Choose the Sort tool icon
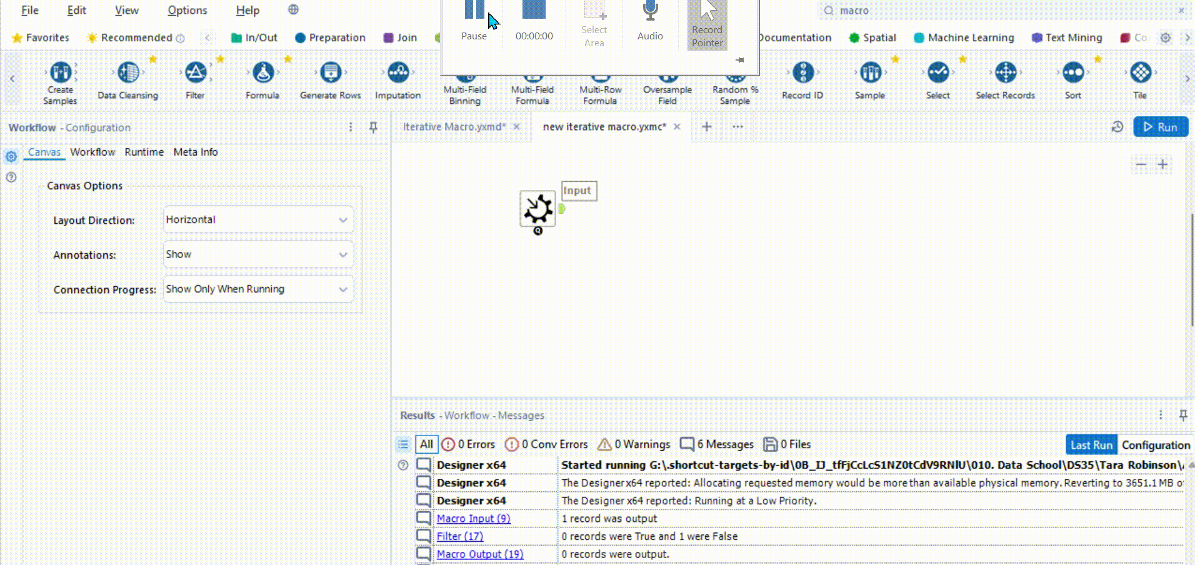Viewport: 1195px width, 565px height. tap(1072, 73)
